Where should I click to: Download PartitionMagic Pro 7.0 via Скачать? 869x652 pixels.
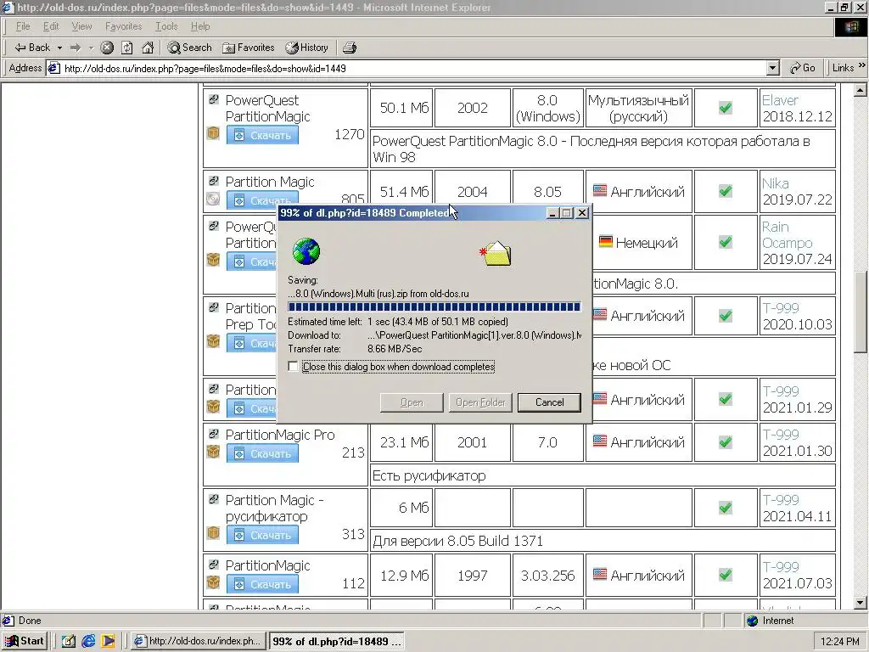pyautogui.click(x=262, y=453)
